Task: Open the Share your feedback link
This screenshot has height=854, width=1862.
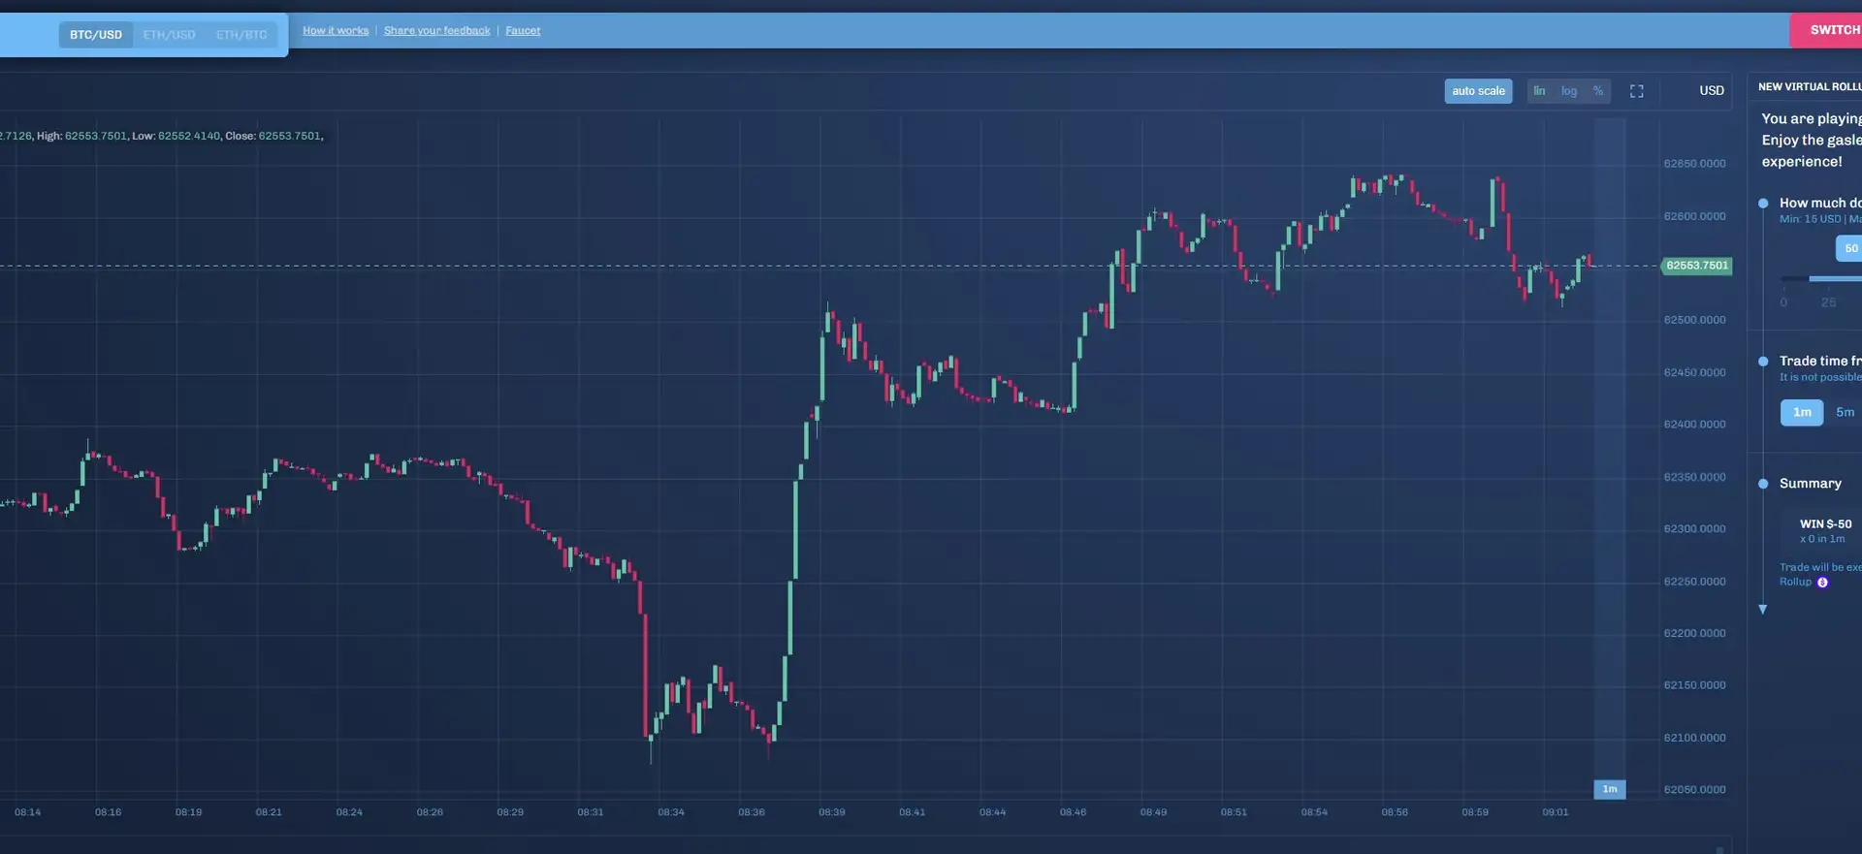Action: pyautogui.click(x=436, y=31)
